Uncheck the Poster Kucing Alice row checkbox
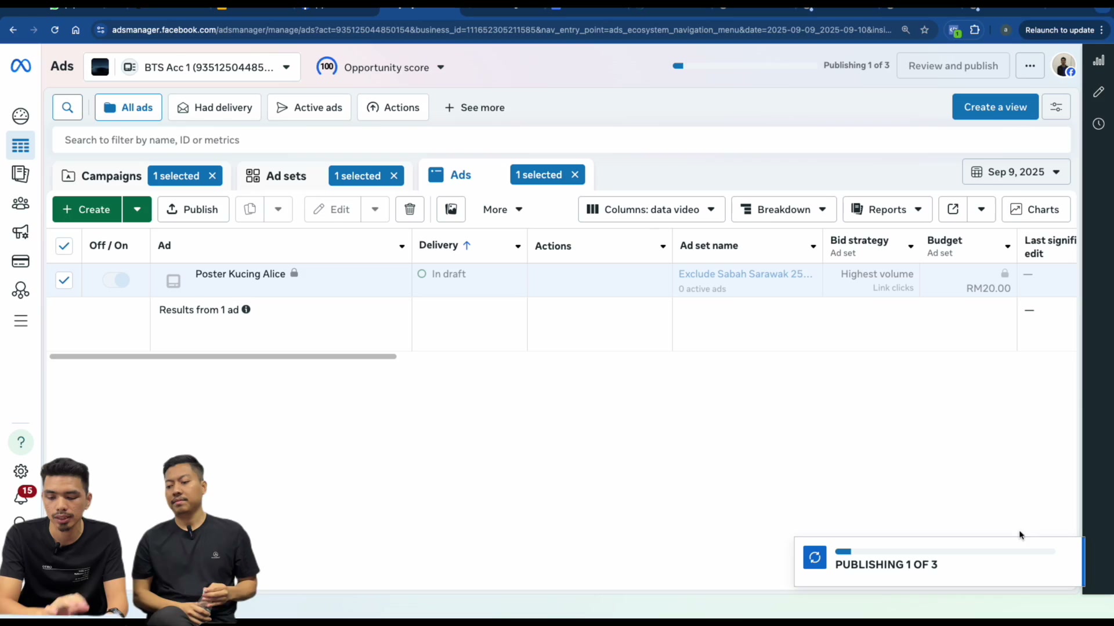Screen dimensions: 1114x626 64,280
